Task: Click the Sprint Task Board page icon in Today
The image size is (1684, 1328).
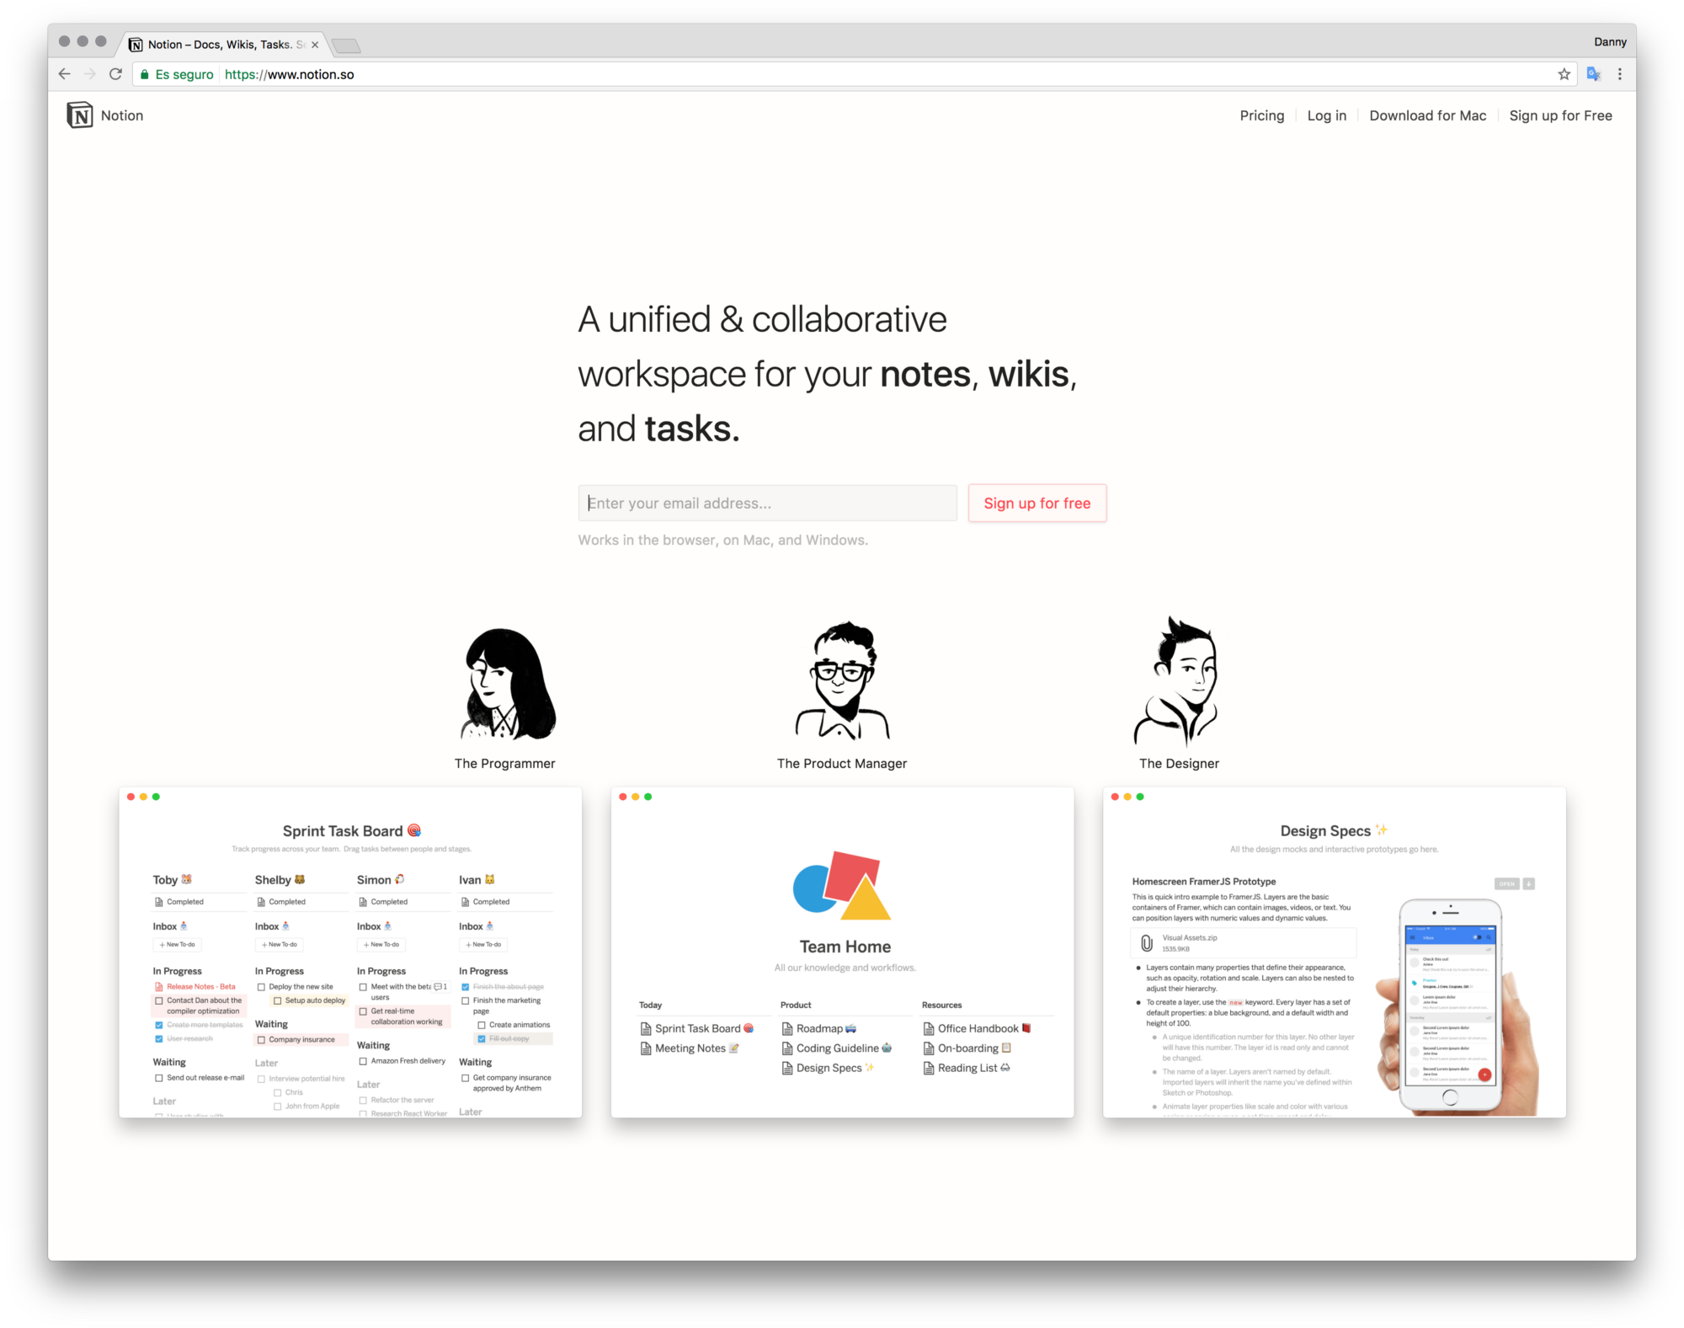Action: [646, 1028]
